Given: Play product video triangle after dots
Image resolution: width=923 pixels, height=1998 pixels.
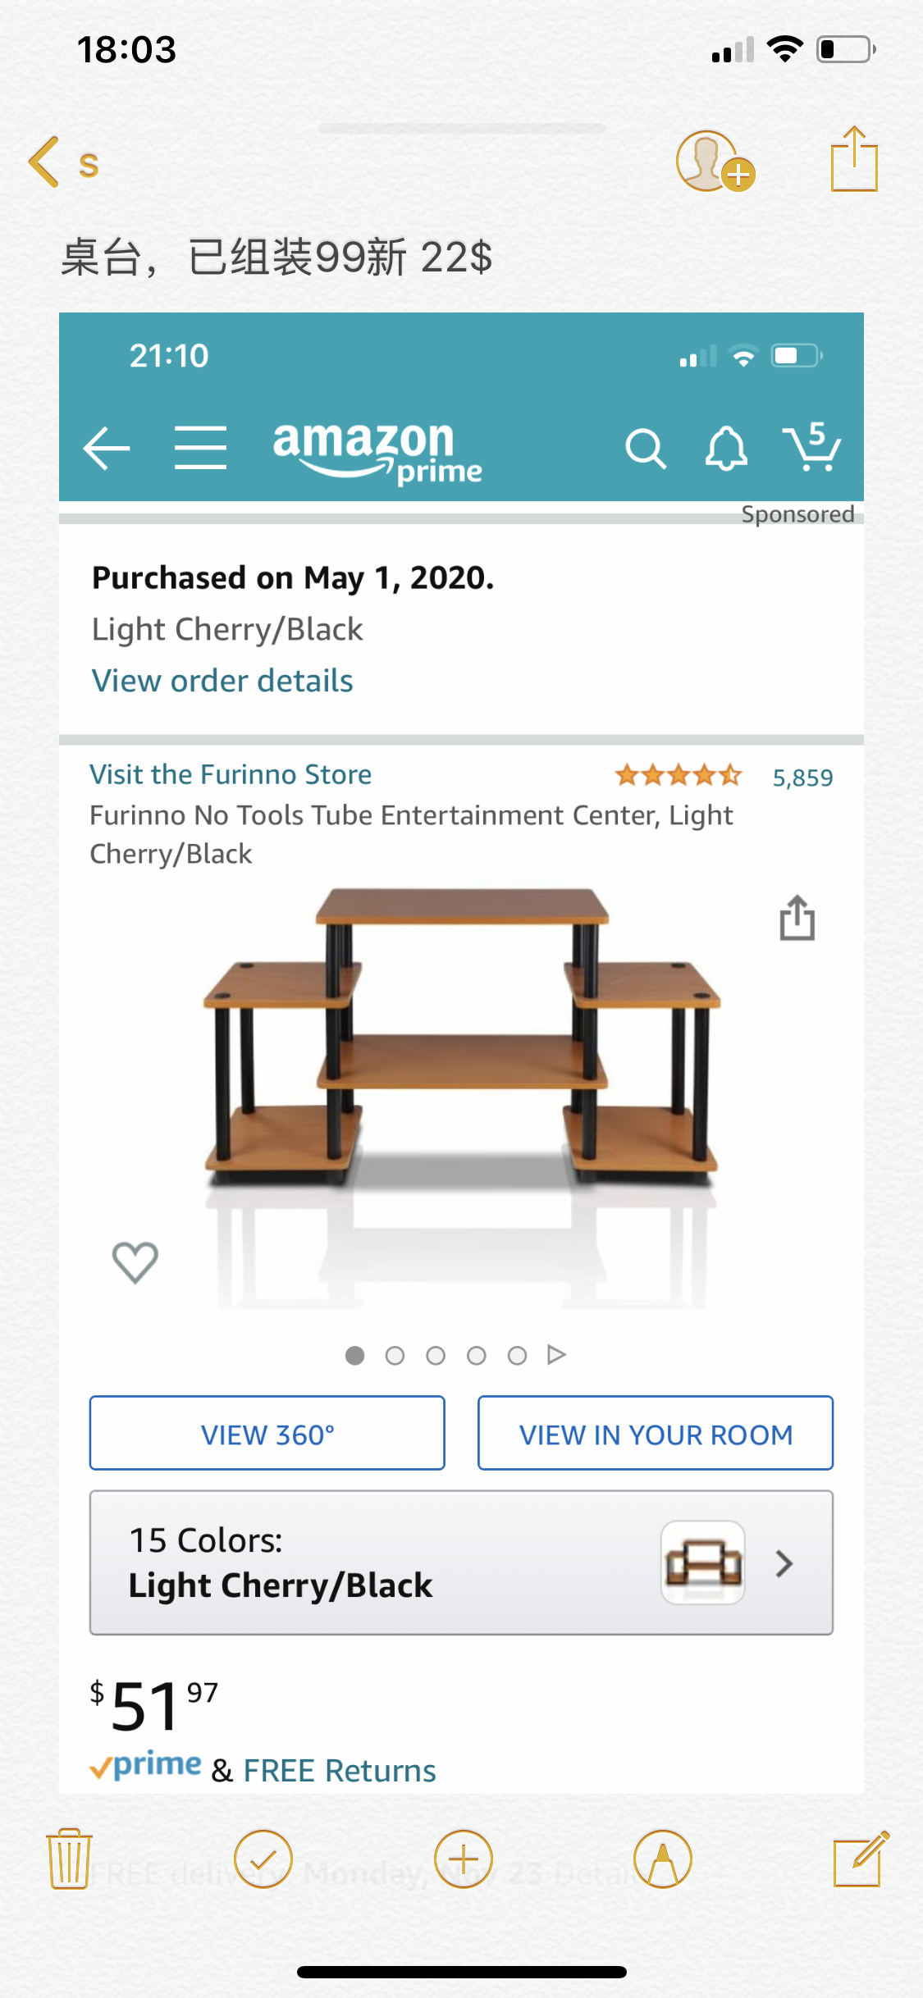Looking at the screenshot, I should (556, 1355).
